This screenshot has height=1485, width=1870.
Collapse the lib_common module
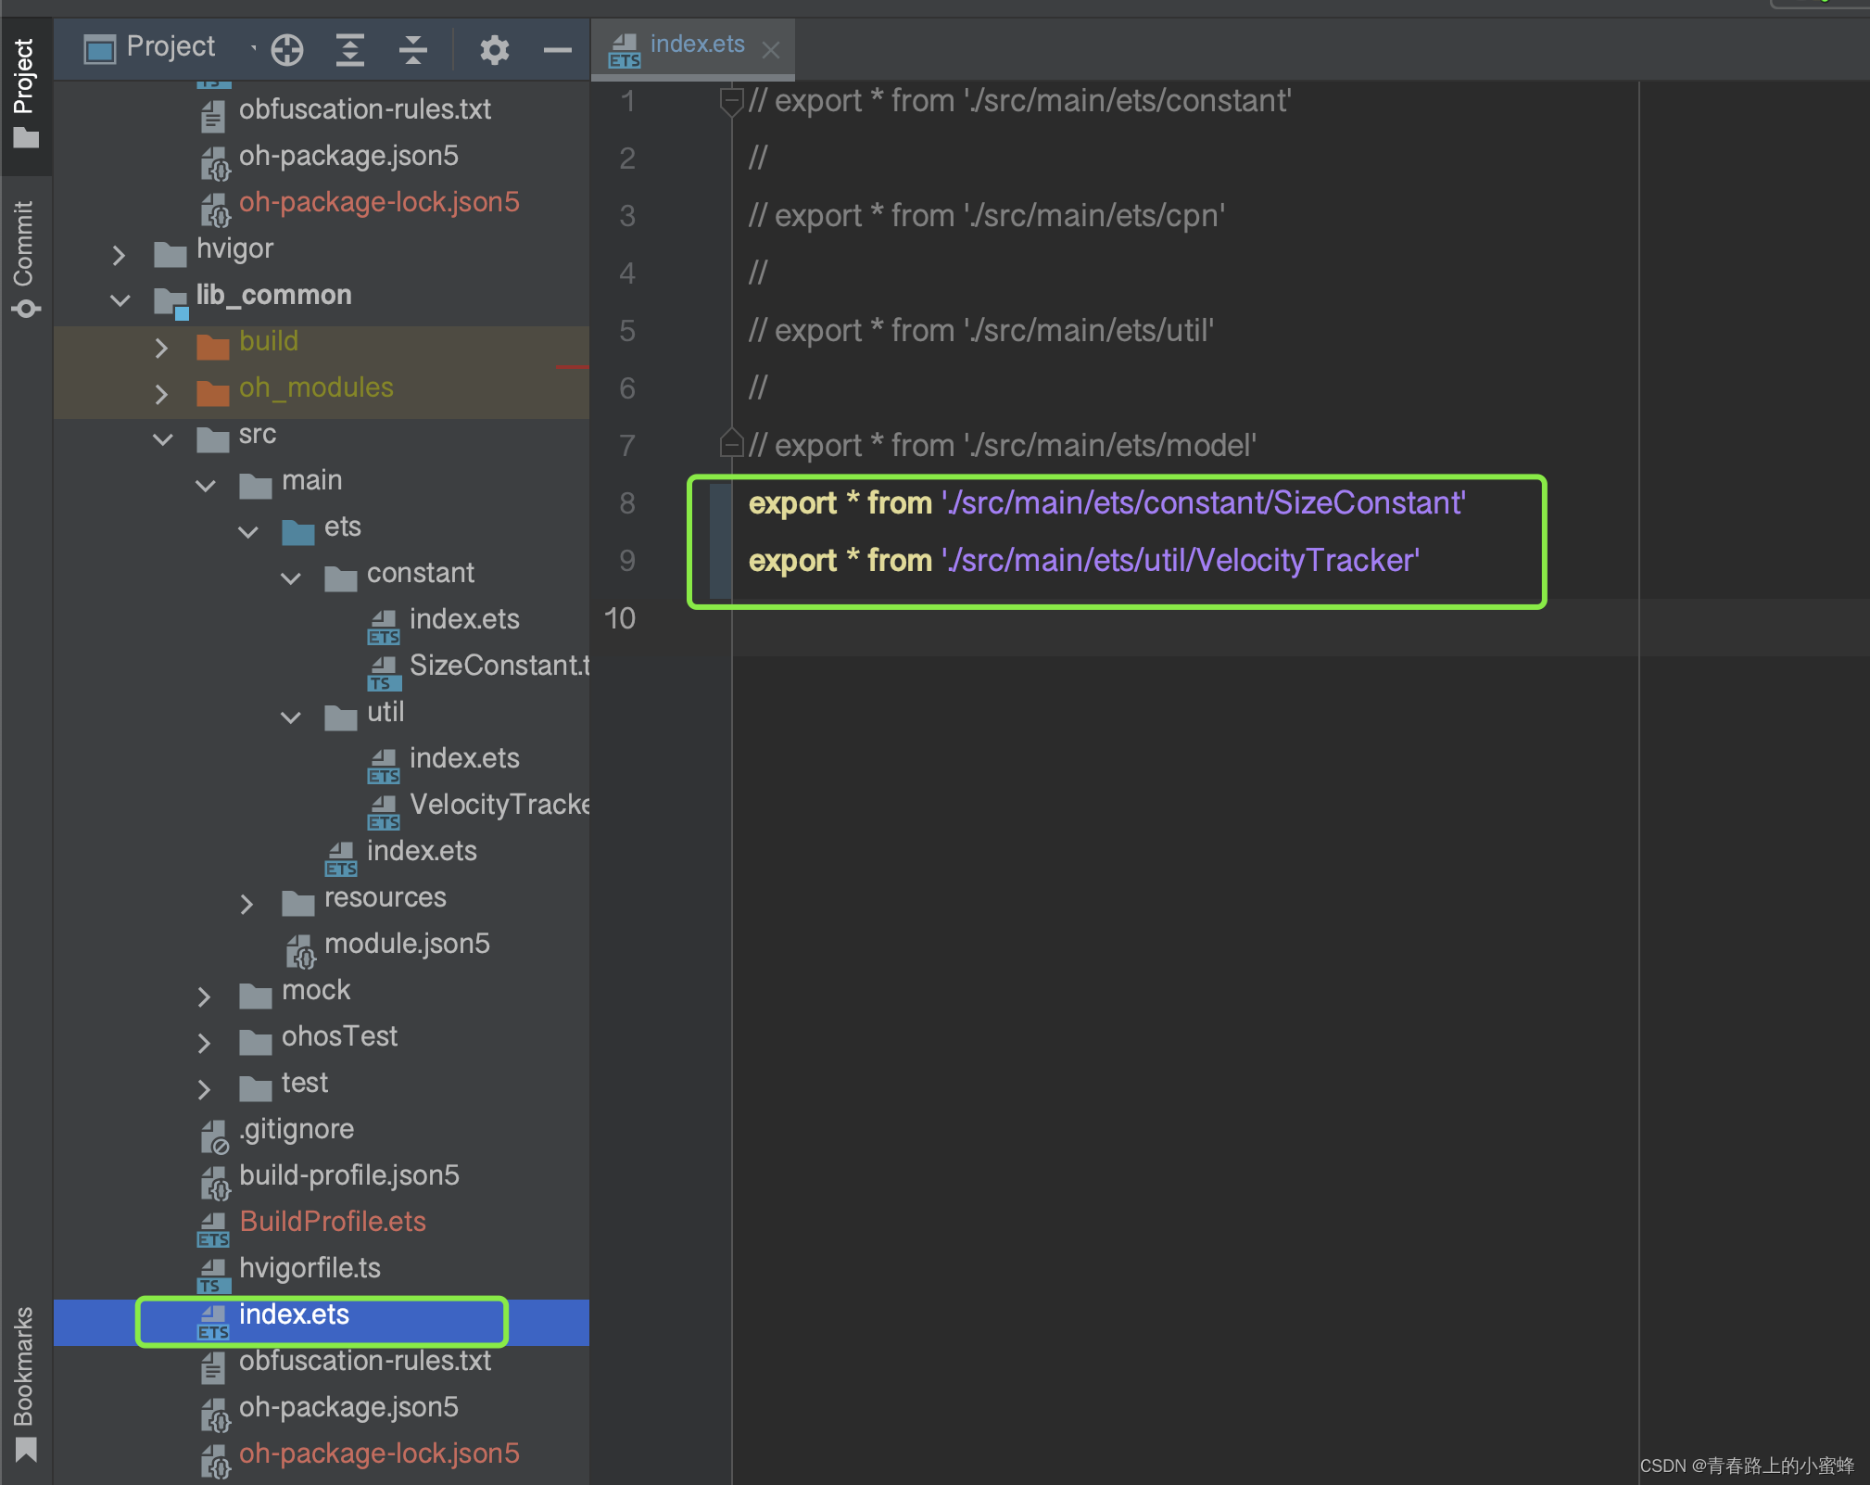point(120,300)
